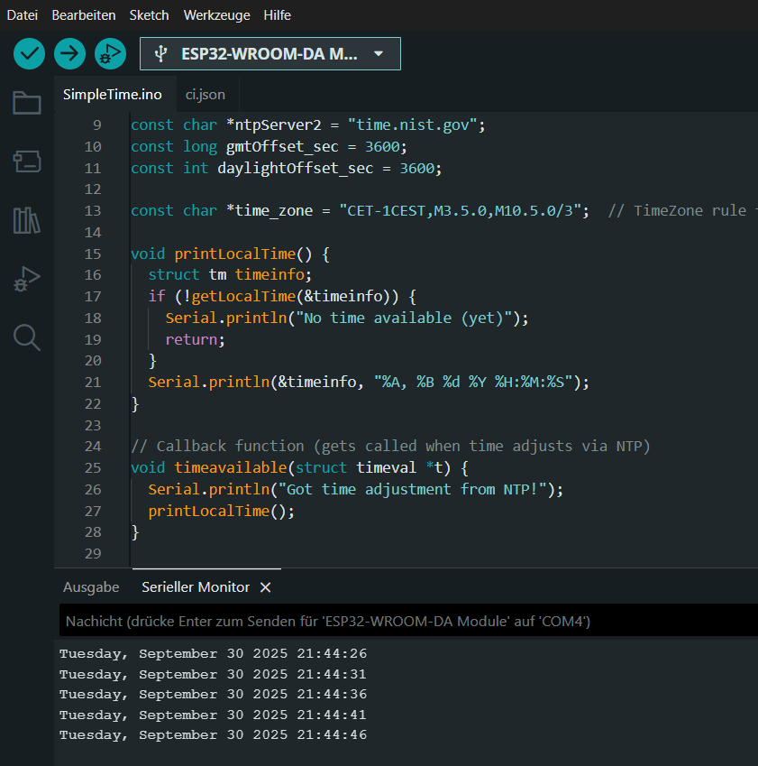Verify the sketch with the checkmark icon
Screen dimensions: 758x766
coord(28,54)
